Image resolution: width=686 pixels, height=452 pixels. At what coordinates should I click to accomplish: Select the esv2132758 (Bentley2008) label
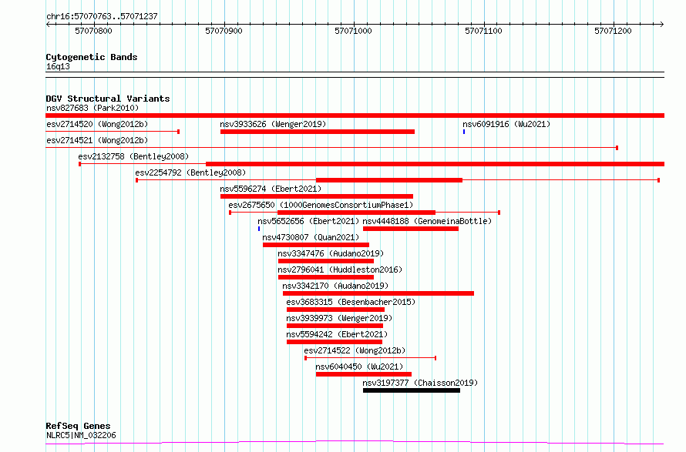click(133, 156)
